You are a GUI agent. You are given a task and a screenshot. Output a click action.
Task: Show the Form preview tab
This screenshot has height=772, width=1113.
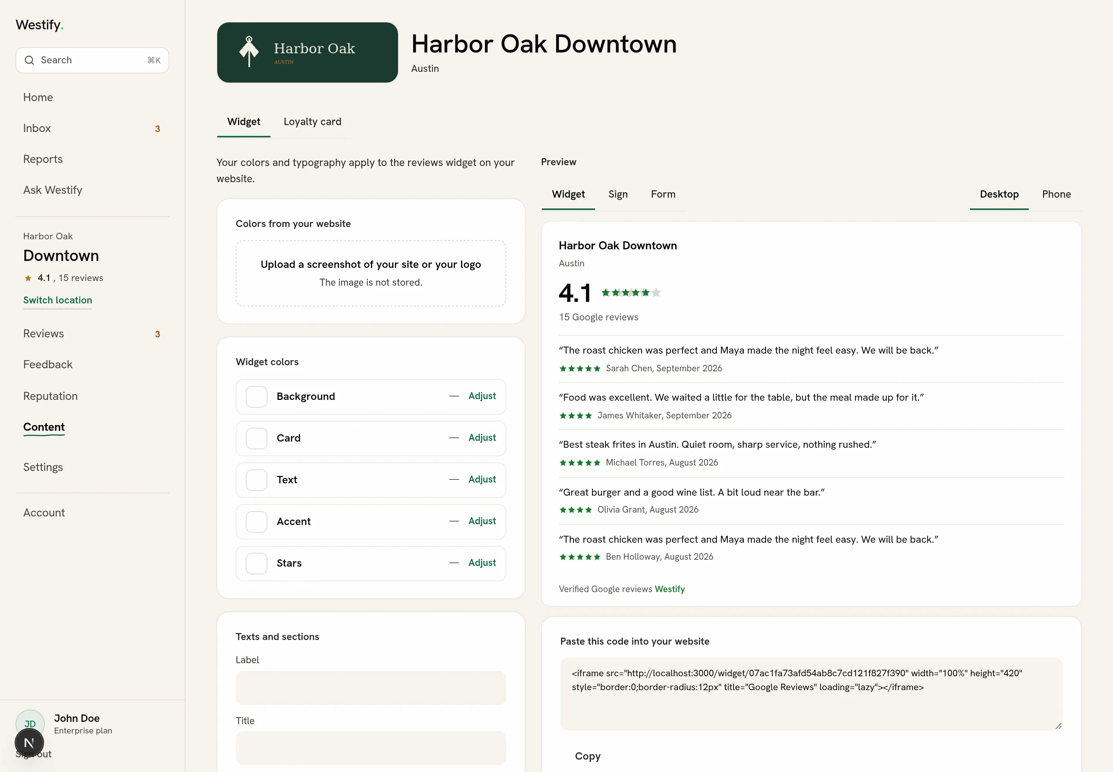click(x=663, y=195)
